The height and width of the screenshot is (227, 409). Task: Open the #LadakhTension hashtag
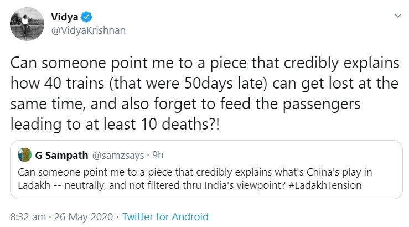[x=321, y=185]
